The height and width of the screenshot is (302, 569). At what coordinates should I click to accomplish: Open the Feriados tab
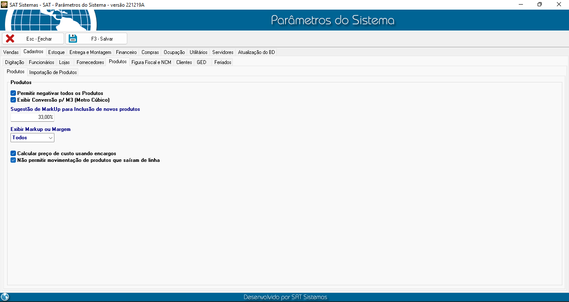(x=222, y=62)
